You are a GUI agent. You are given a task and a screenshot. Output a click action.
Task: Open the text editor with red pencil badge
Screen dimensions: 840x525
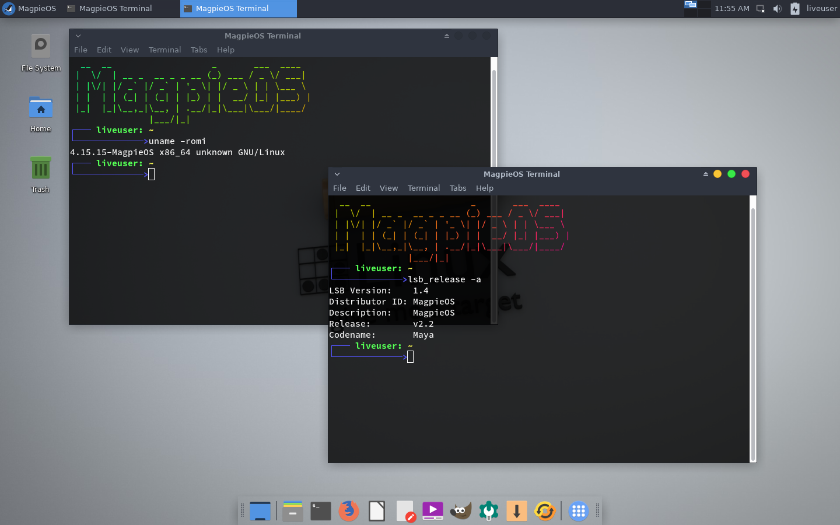point(405,511)
